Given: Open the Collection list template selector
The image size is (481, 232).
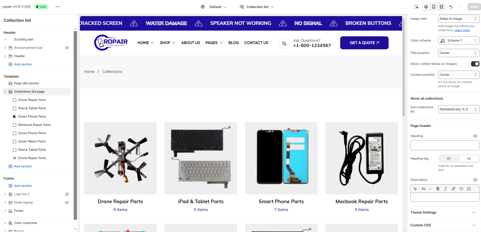Looking at the screenshot, I should tap(257, 7).
